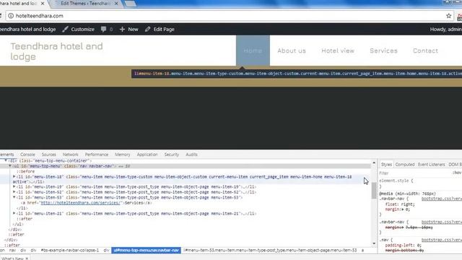
Task: Click padding-left: 0 declaration in .nav rule
Action: pyautogui.click(x=404, y=246)
